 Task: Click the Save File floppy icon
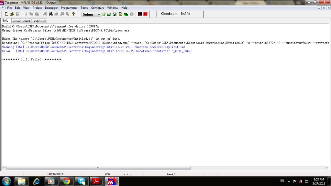(x=18, y=14)
